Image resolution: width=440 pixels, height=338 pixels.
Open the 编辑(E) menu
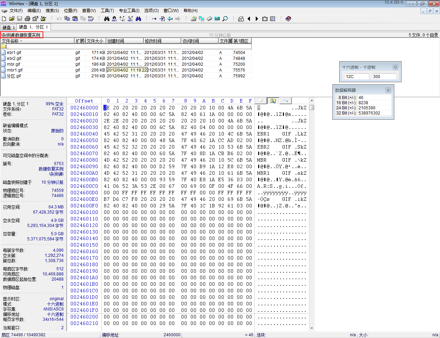34,11
